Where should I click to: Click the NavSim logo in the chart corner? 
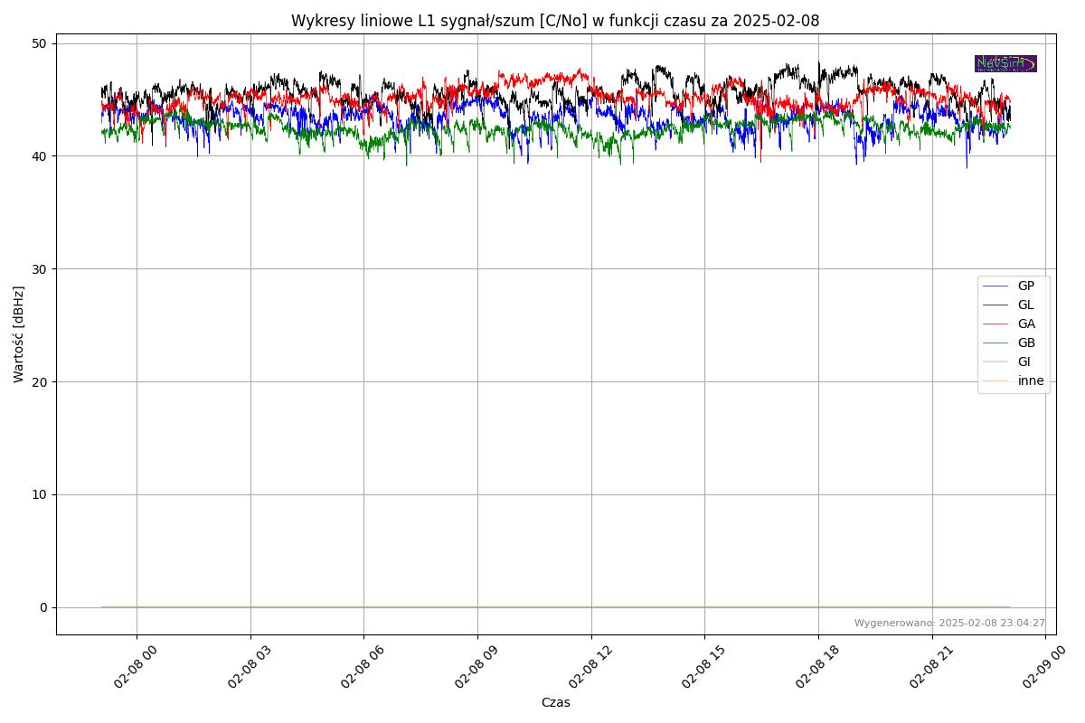1005,63
